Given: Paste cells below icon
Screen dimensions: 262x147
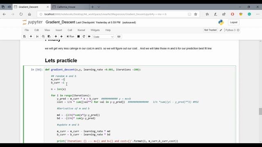Looking at the screenshot, I should click(49, 36).
